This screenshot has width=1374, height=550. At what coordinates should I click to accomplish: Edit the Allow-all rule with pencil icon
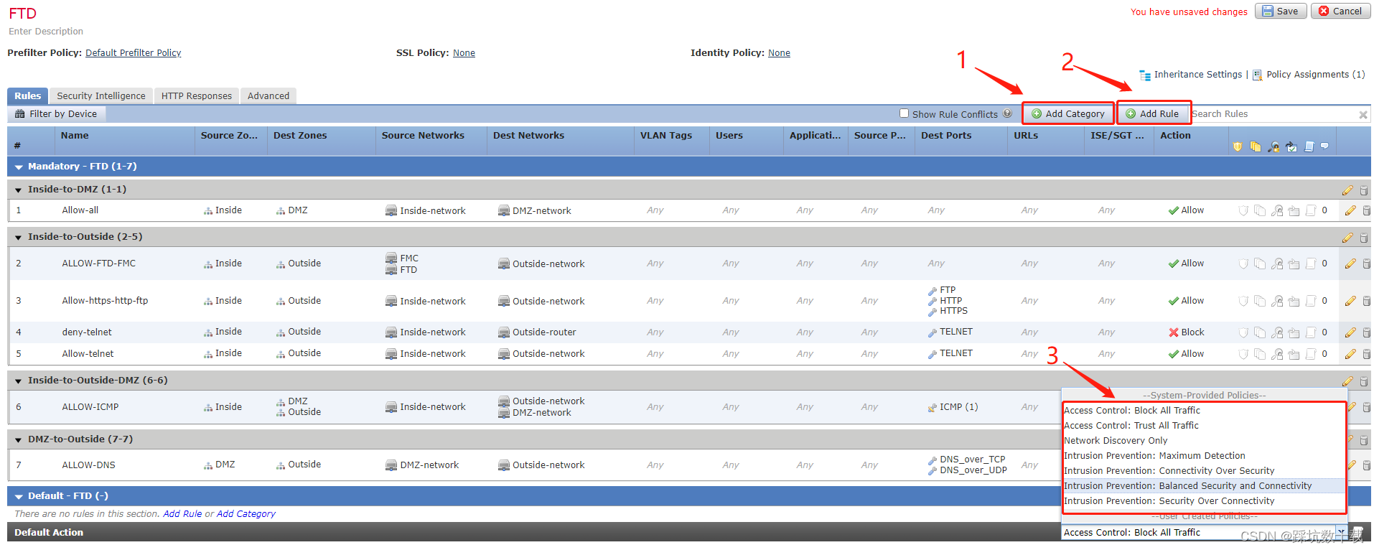tap(1350, 210)
